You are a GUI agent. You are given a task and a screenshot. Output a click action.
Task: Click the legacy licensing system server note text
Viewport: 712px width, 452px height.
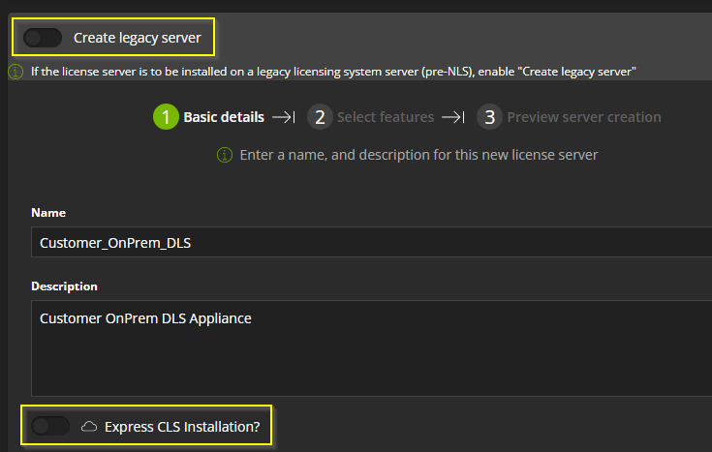[x=333, y=72]
